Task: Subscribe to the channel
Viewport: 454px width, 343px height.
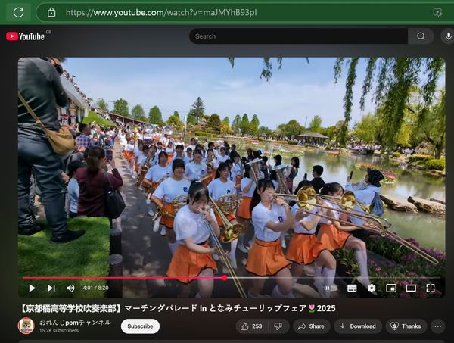Action: pyautogui.click(x=140, y=326)
